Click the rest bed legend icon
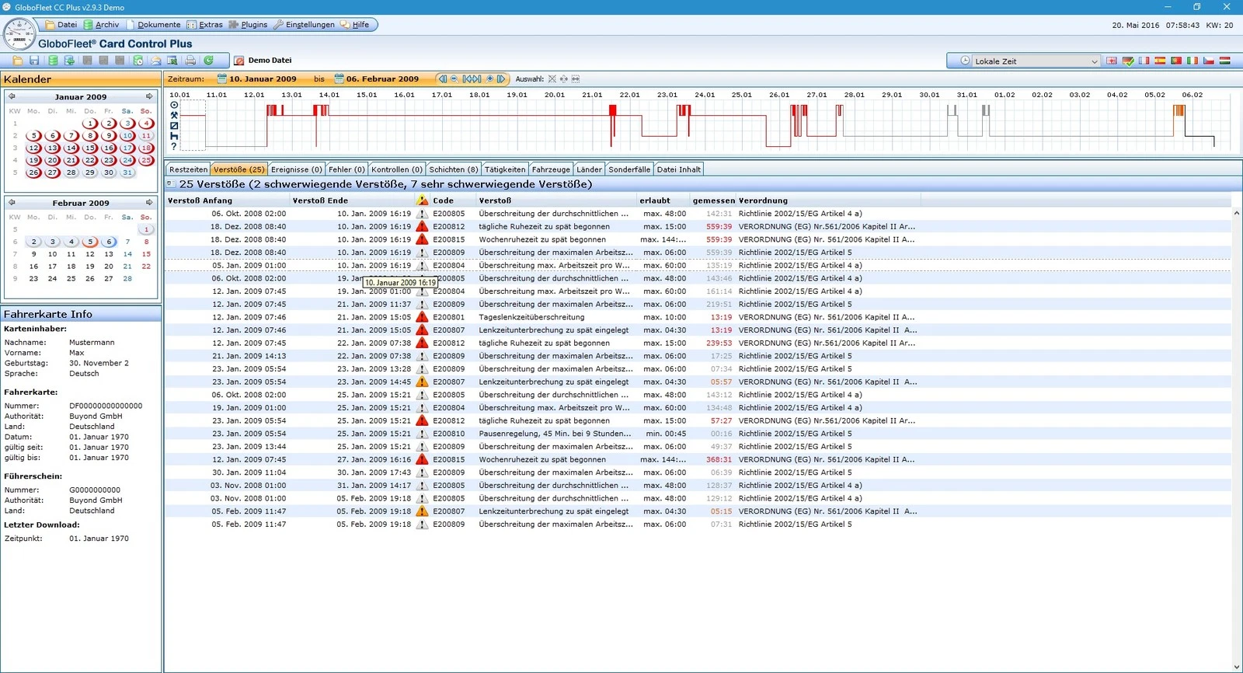This screenshot has height=673, width=1243. pos(174,136)
